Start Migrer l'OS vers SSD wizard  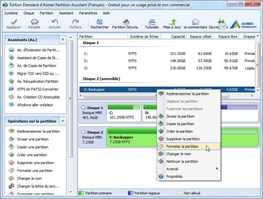point(34,74)
